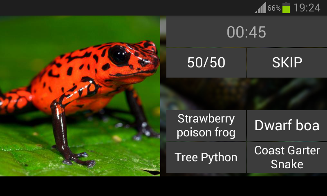The width and height of the screenshot is (327, 196).
Task: Select the Dwarf boa answer
Action: (287, 126)
